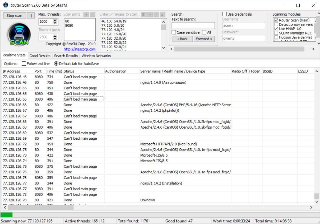Viewport: 320px width, 224px height.
Task: Clear IP ranges with the x button
Action: point(163,14)
